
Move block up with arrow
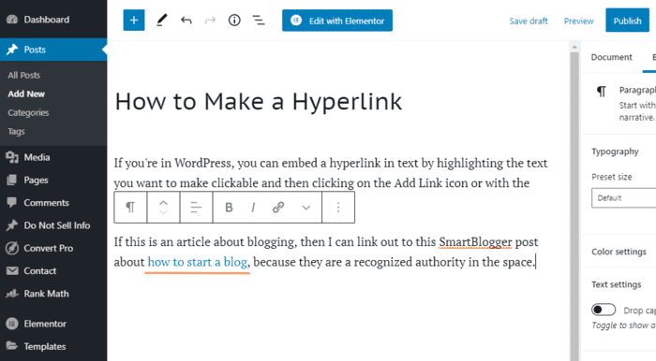pos(163,202)
